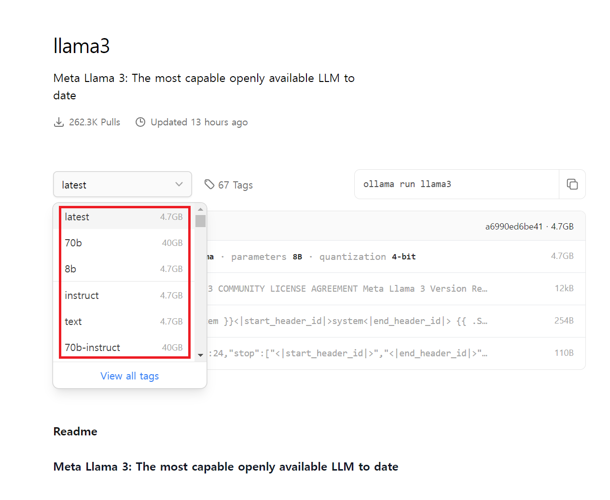This screenshot has height=500, width=610.
Task: Select the text tag option
Action: coord(124,322)
